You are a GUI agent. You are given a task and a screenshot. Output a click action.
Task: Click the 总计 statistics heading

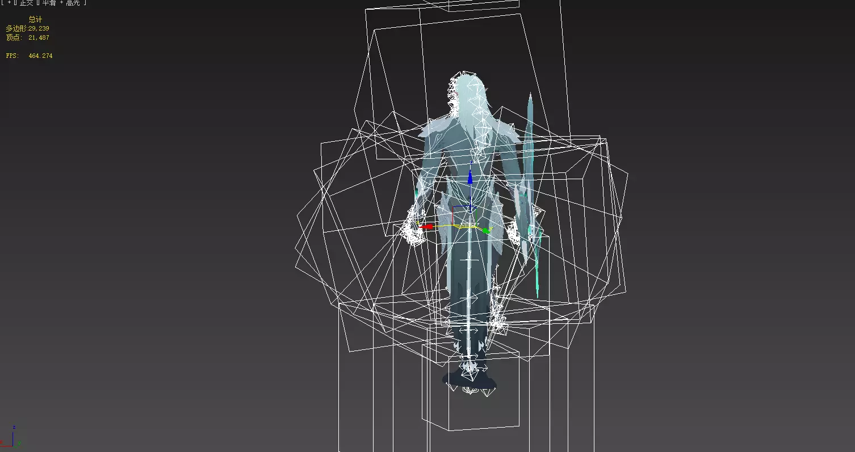click(35, 19)
